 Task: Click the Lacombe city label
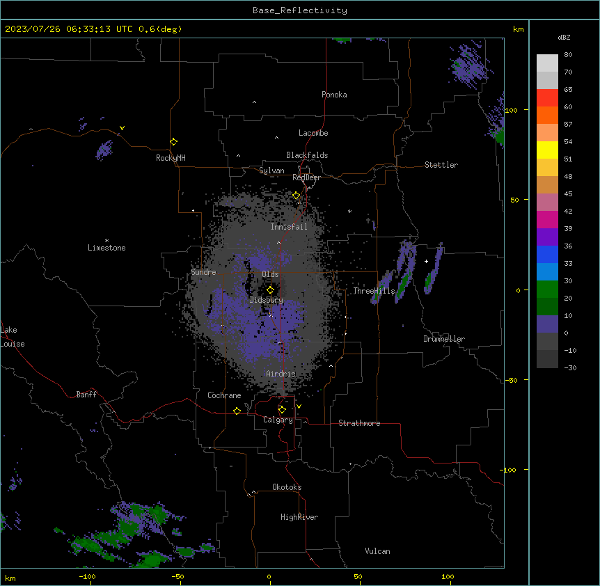313,133
